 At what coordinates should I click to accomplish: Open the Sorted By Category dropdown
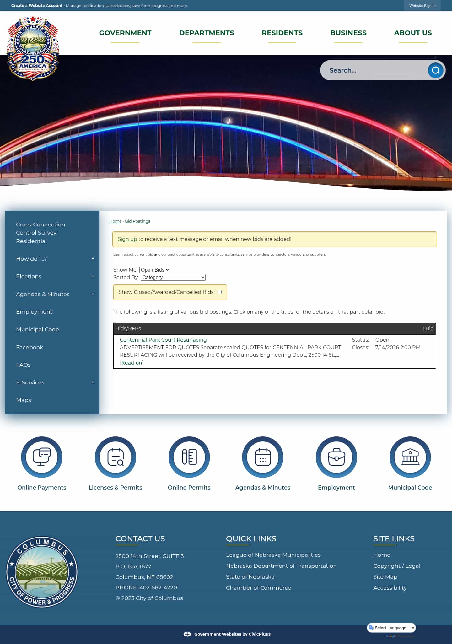173,277
